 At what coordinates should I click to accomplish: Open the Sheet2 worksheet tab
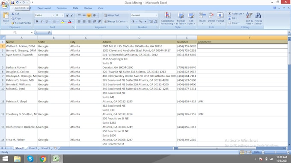pos(33,148)
